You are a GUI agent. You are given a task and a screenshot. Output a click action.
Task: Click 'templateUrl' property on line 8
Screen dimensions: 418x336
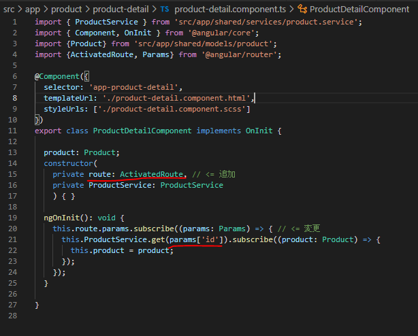pyautogui.click(x=68, y=98)
